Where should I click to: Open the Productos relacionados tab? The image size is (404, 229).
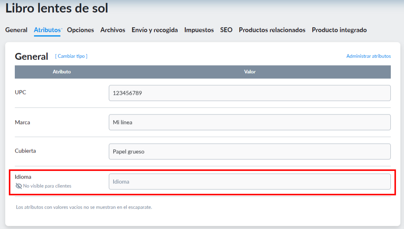click(272, 30)
